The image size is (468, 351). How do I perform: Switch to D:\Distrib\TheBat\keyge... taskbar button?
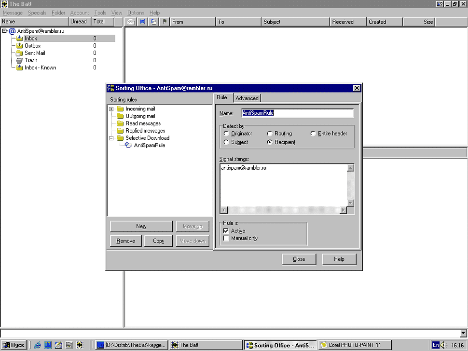(x=132, y=345)
